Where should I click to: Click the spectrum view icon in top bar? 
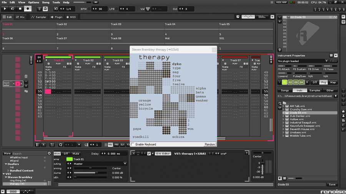(x=262, y=17)
